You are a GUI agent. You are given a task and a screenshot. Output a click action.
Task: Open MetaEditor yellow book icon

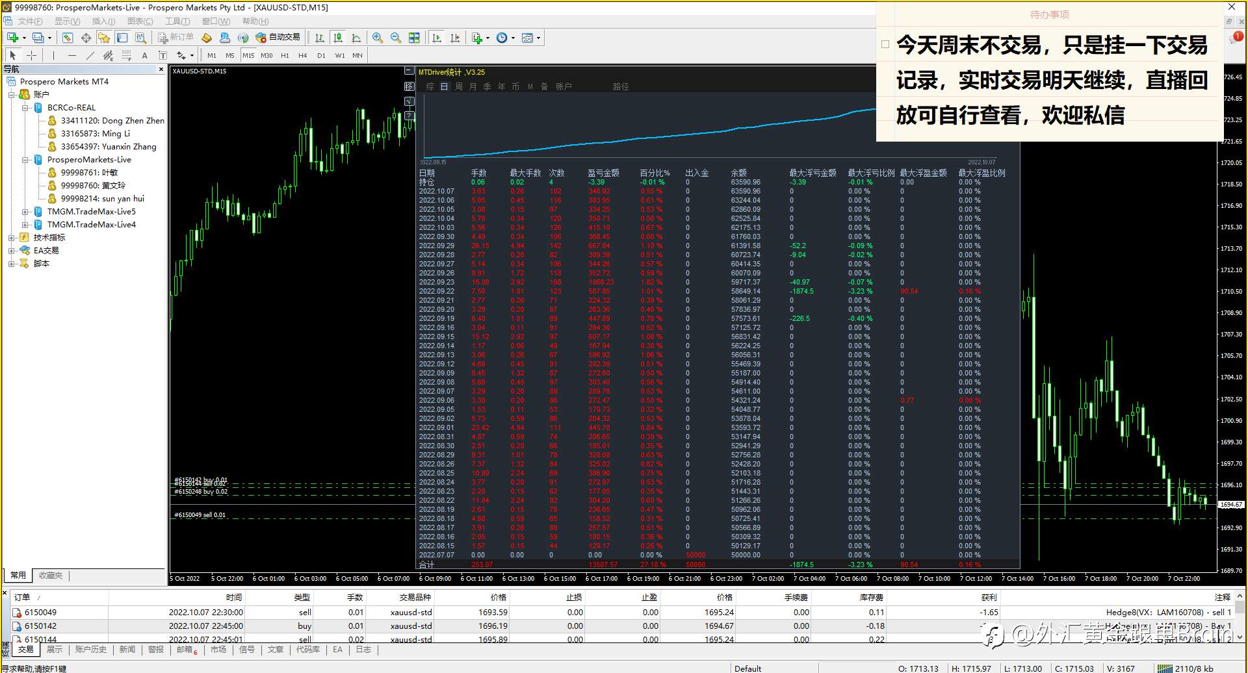[207, 38]
